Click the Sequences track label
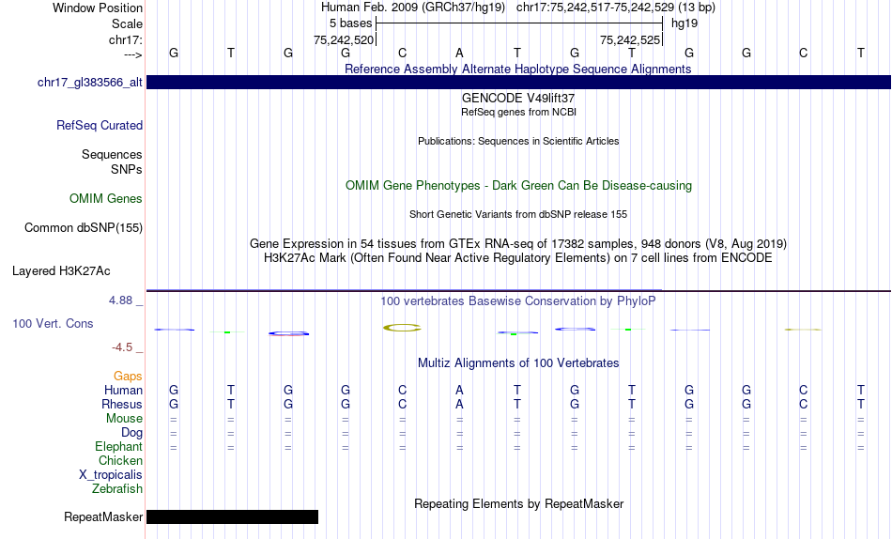Viewport: 892px width, 539px height. pos(112,154)
